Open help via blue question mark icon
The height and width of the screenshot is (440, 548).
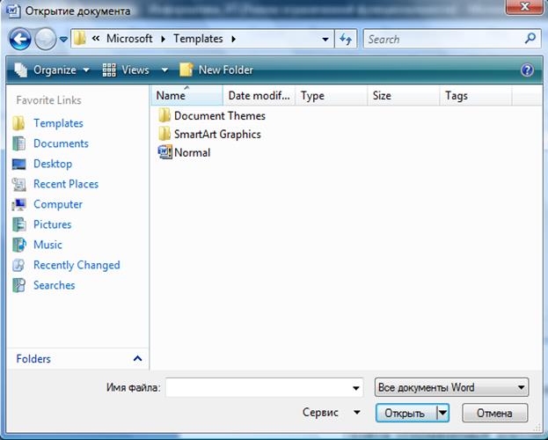[527, 70]
